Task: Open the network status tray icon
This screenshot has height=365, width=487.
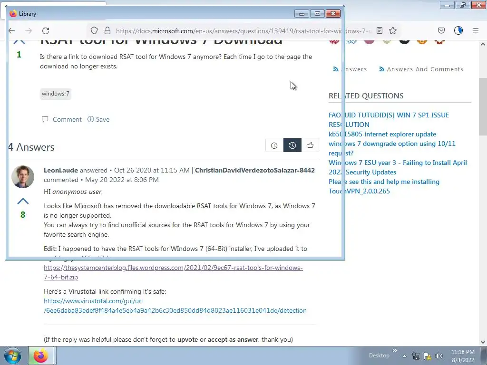Action: pyautogui.click(x=416, y=356)
